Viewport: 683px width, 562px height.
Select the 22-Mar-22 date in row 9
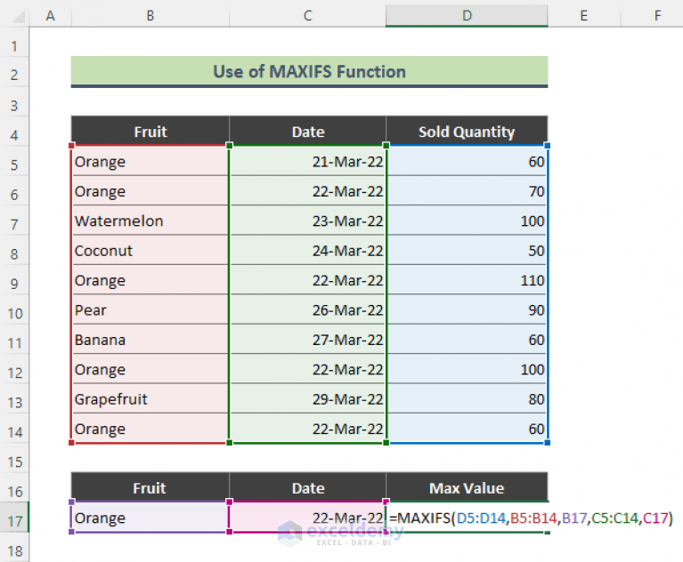point(307,280)
